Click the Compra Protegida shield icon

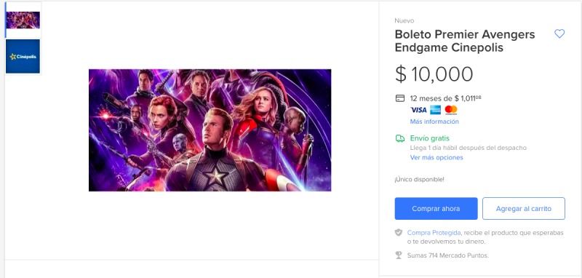[x=398, y=233]
